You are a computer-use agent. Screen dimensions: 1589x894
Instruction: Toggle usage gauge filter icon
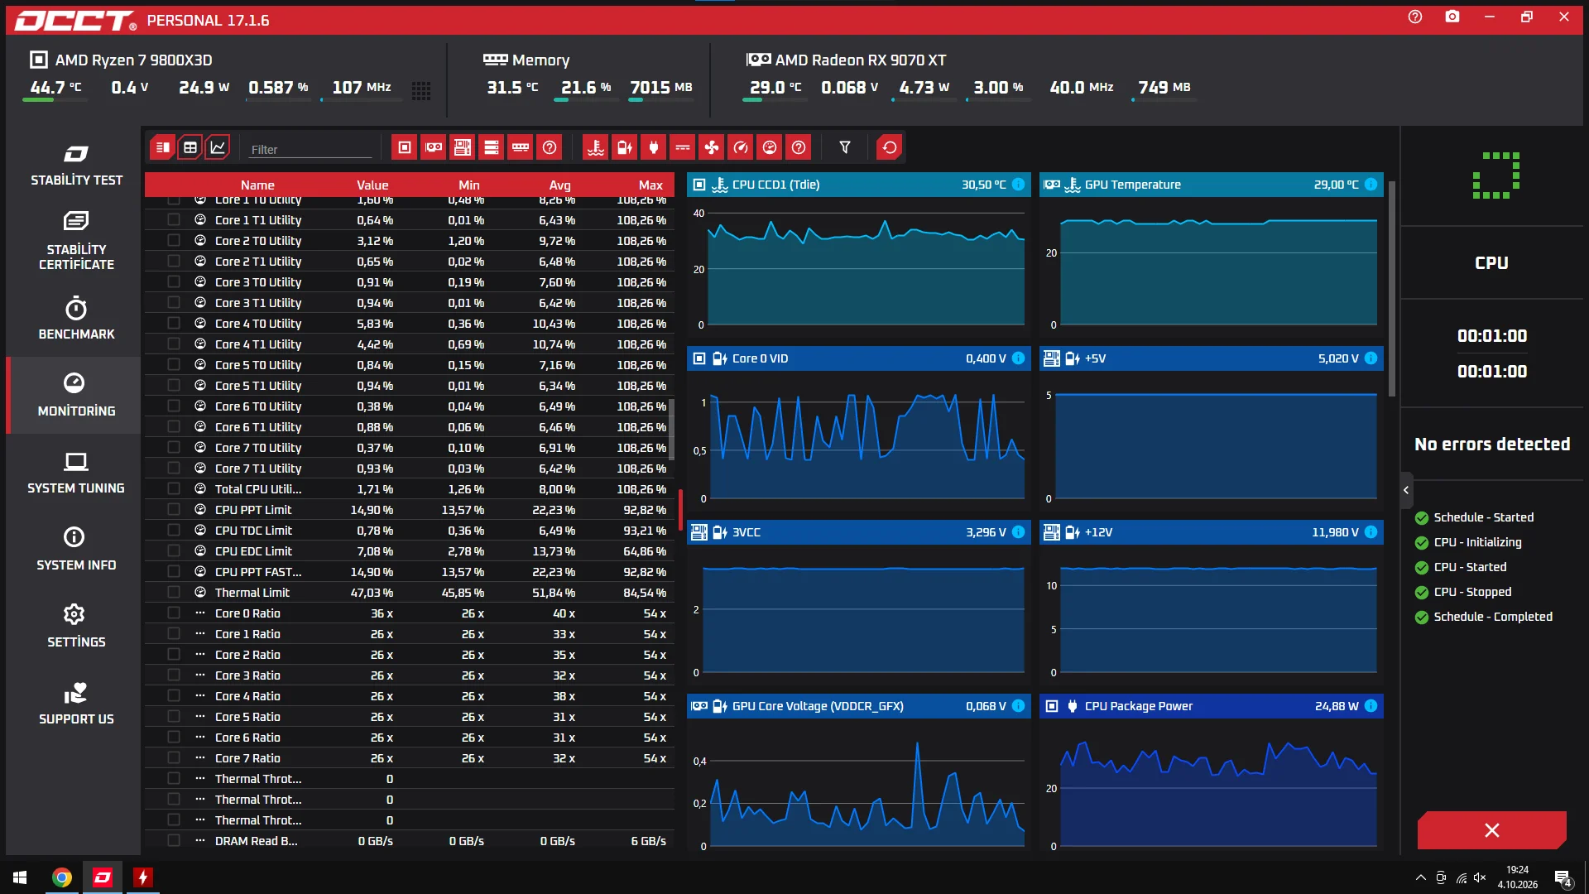770,147
